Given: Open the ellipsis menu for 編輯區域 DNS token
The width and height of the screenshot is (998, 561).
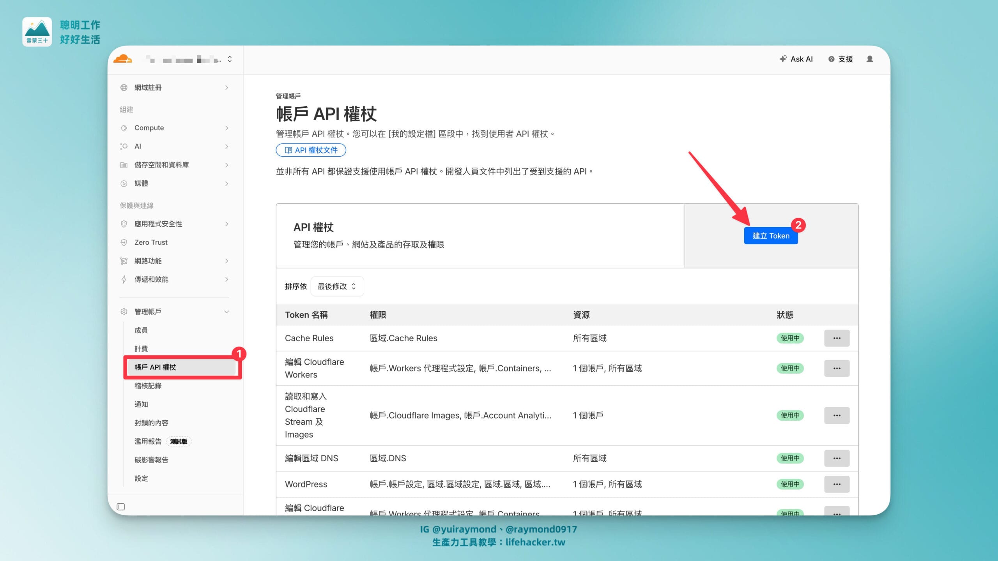Looking at the screenshot, I should pos(837,458).
